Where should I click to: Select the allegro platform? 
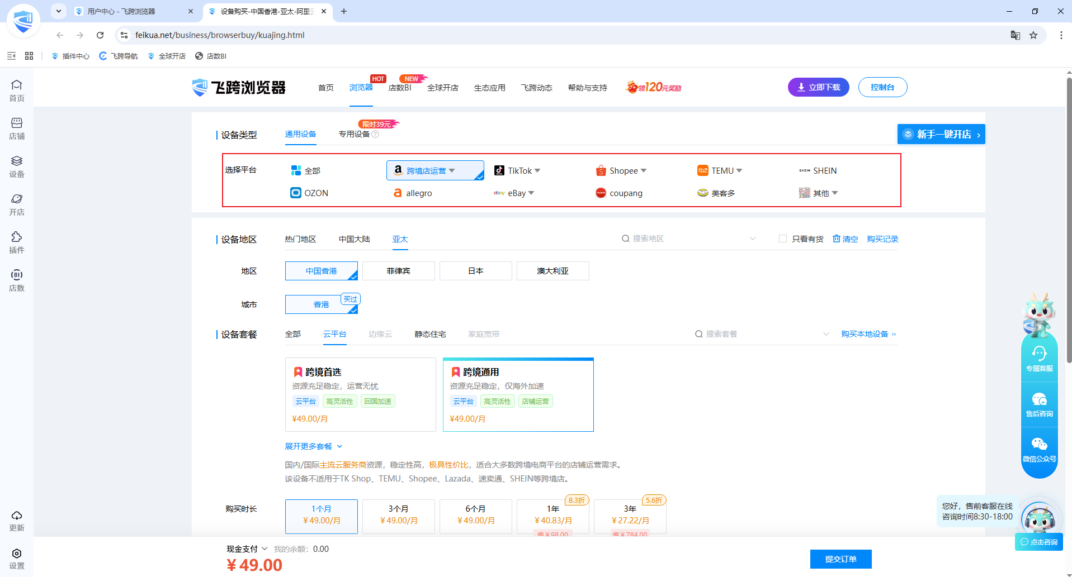click(x=413, y=193)
